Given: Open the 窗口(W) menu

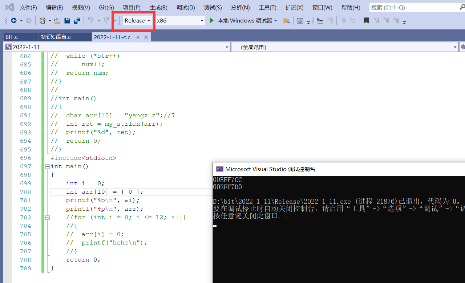Looking at the screenshot, I should (x=322, y=8).
